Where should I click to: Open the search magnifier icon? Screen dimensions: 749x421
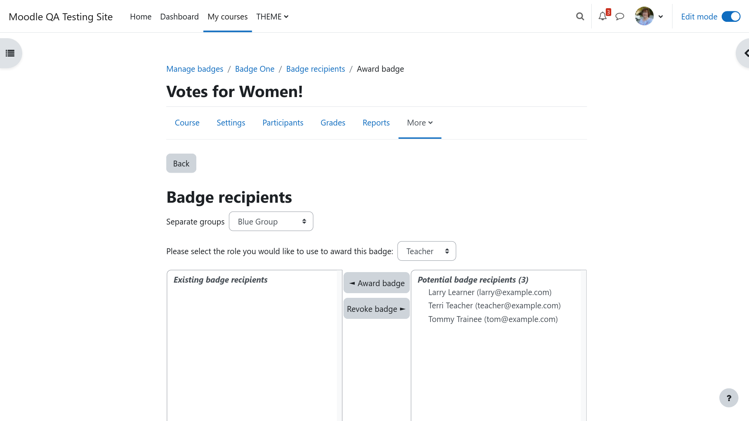580,16
